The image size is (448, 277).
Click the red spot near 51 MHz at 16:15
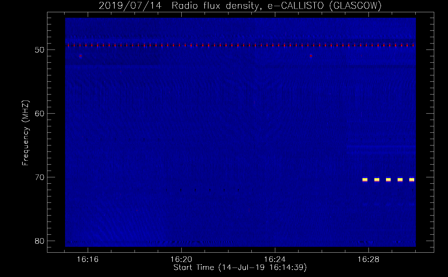pos(81,56)
